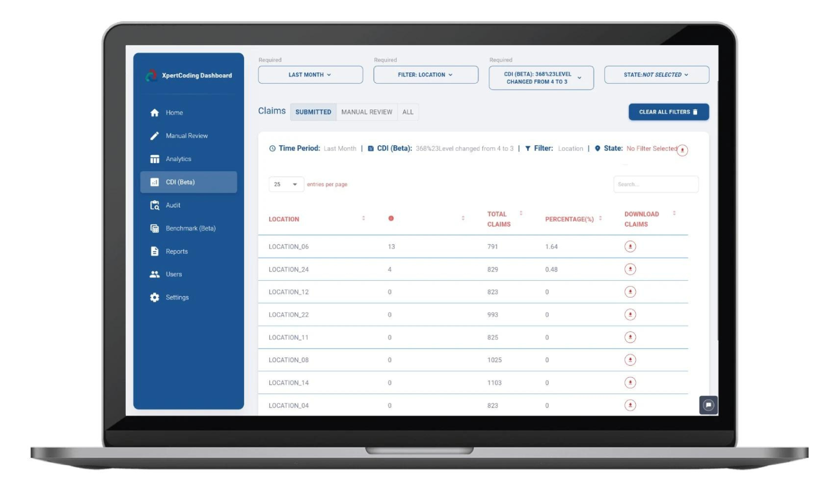
Task: Click the Settings gear icon
Action: click(154, 297)
